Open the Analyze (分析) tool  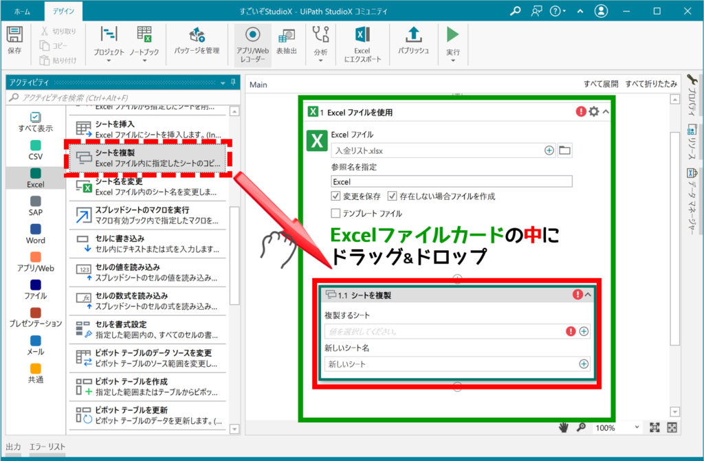[320, 44]
